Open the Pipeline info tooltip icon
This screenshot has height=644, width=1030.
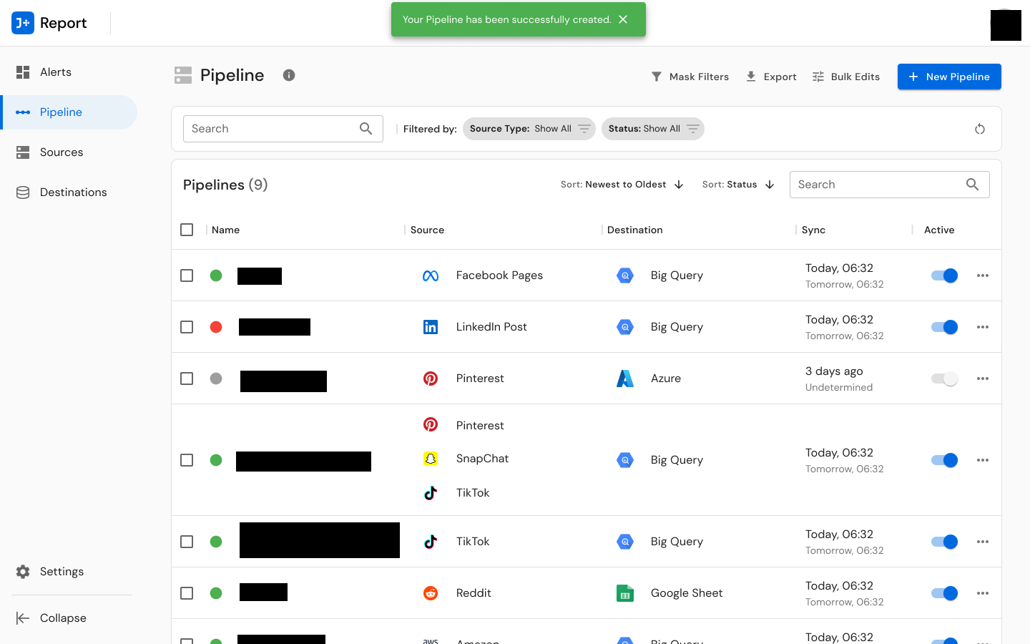point(289,74)
